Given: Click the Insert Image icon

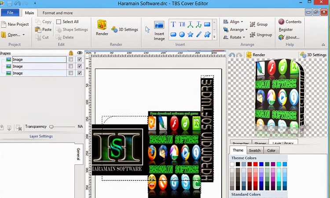Looking at the screenshot, I should pos(159,26).
